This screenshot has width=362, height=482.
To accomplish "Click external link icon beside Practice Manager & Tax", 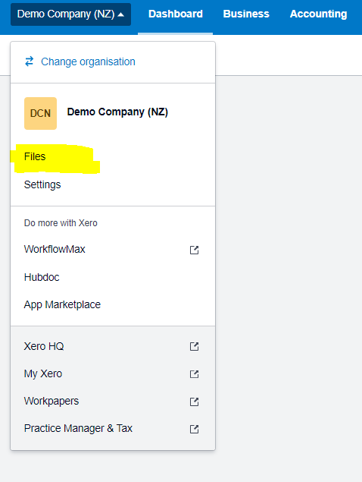I will tap(194, 429).
